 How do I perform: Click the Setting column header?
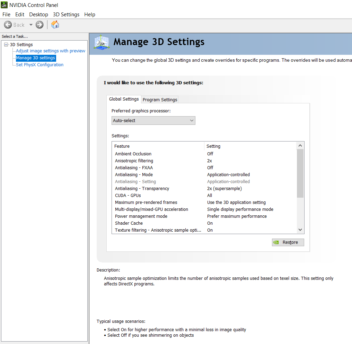(x=250, y=146)
